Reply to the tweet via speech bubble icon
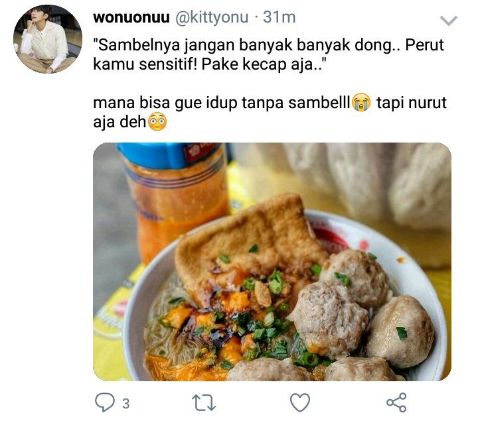 pyautogui.click(x=105, y=402)
